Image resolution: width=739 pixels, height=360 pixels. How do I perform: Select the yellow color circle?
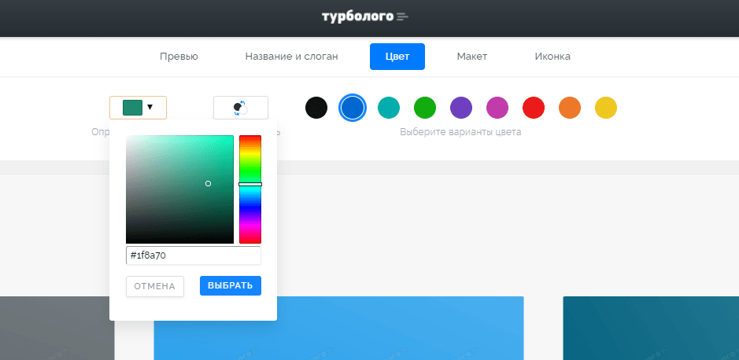point(606,108)
